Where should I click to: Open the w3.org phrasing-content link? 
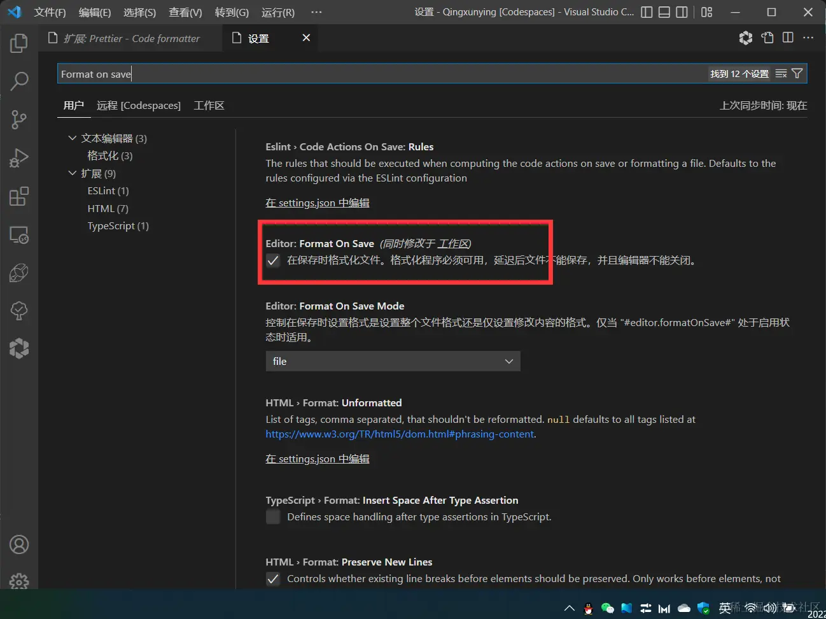(400, 434)
